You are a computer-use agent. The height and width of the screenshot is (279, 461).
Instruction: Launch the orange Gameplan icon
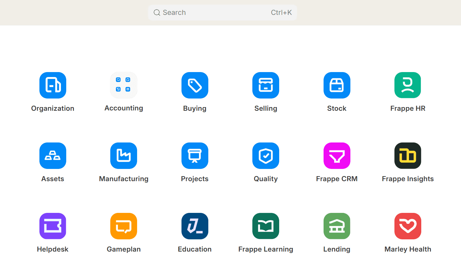[x=124, y=226]
